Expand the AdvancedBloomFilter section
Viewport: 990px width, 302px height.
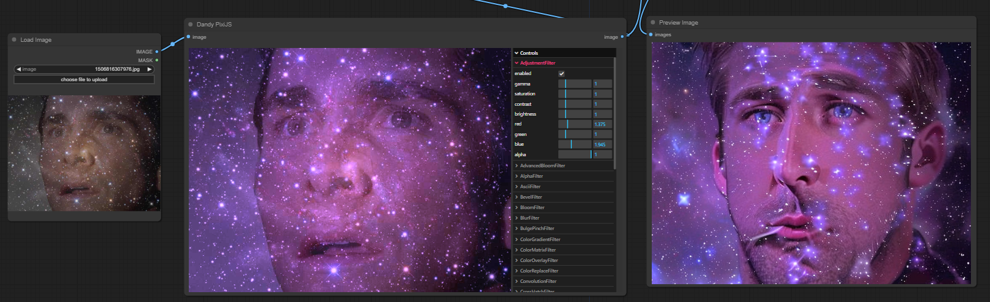coord(563,165)
